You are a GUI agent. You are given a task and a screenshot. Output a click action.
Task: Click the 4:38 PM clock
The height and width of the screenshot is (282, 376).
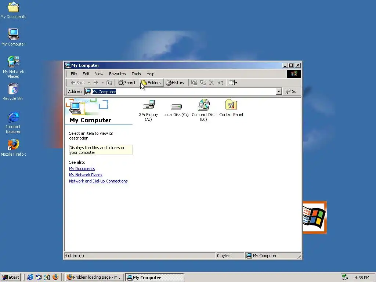coord(362,278)
